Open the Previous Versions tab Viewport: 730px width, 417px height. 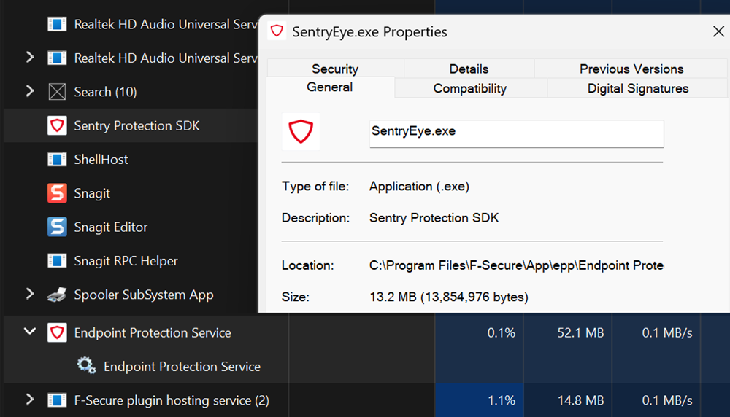point(631,69)
